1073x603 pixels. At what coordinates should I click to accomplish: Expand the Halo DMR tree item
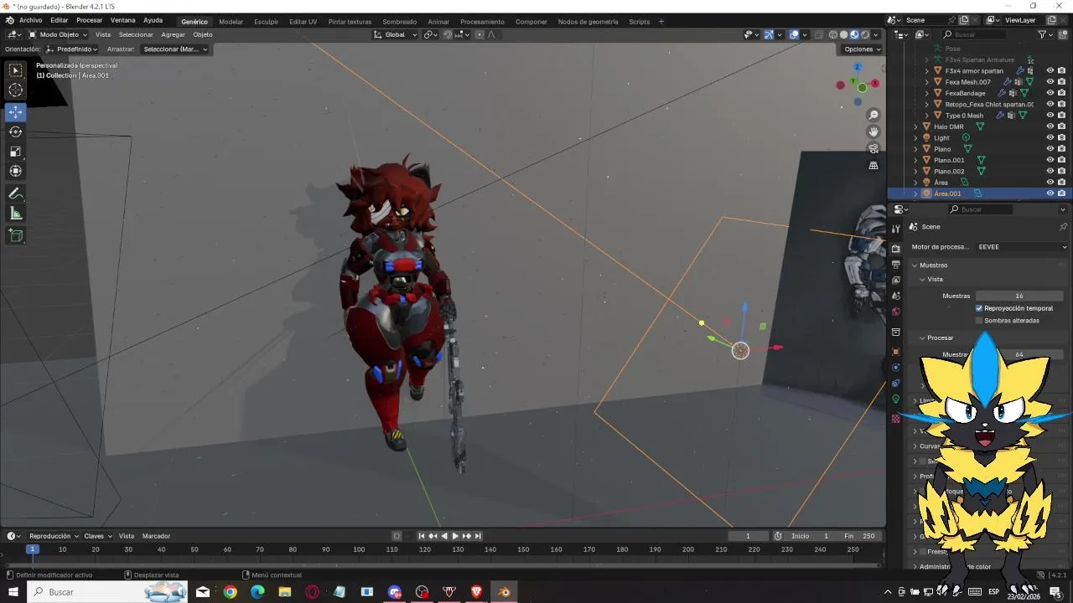pos(915,126)
